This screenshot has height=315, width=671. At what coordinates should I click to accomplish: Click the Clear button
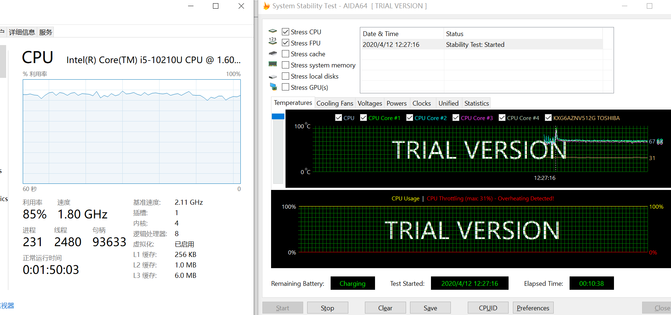[385, 308]
